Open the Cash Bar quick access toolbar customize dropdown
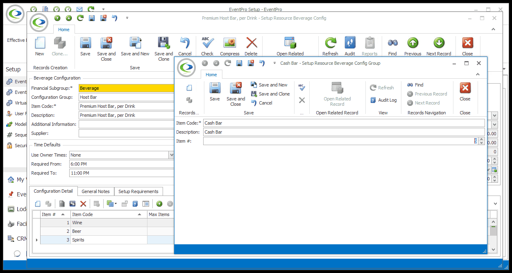The height and width of the screenshot is (273, 512). (x=274, y=63)
